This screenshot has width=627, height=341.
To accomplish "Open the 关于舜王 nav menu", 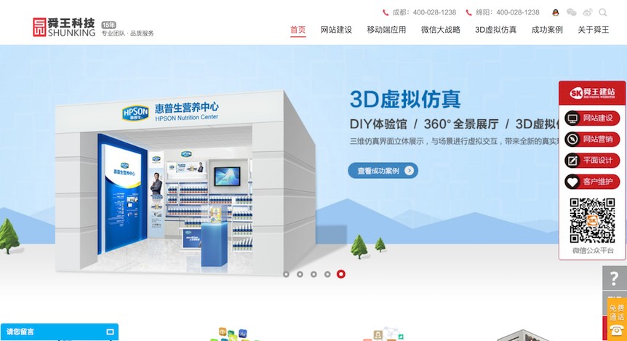I will [x=593, y=30].
